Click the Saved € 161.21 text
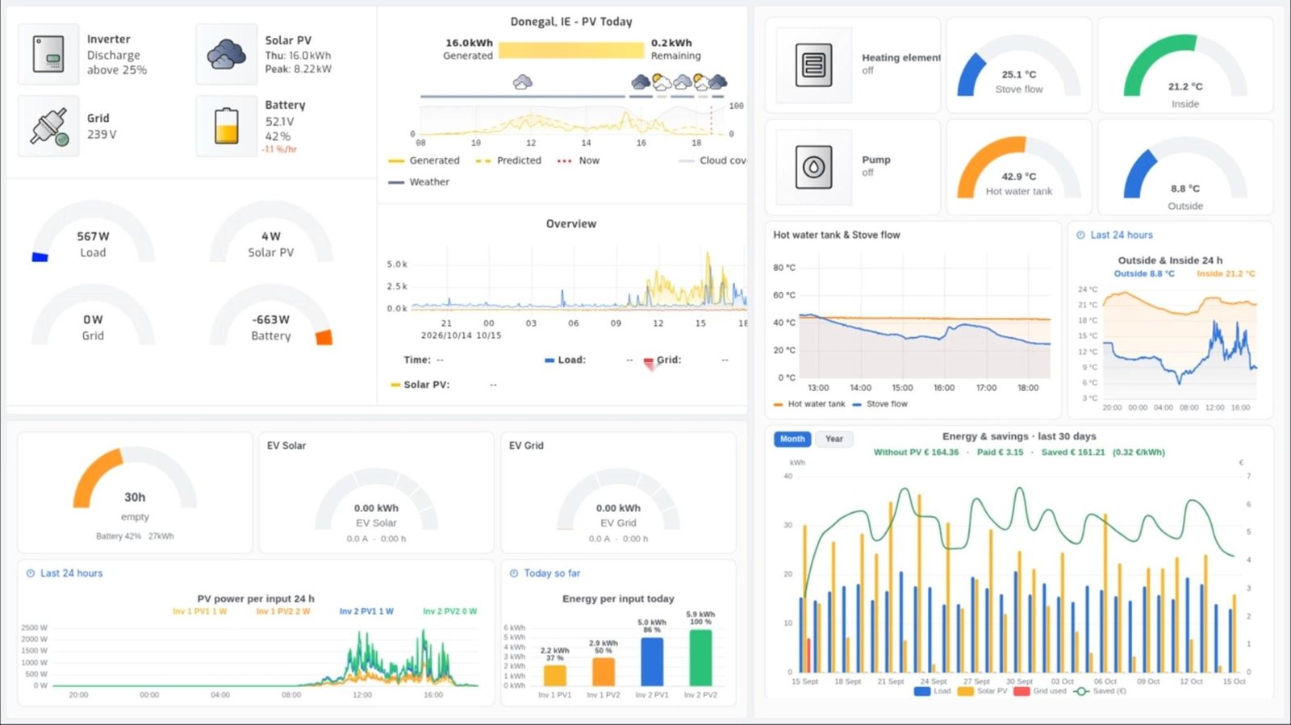The width and height of the screenshot is (1291, 725). click(x=1073, y=452)
